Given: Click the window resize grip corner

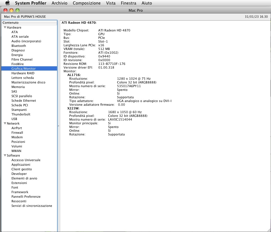Looking at the screenshot, I should pos(269,230).
